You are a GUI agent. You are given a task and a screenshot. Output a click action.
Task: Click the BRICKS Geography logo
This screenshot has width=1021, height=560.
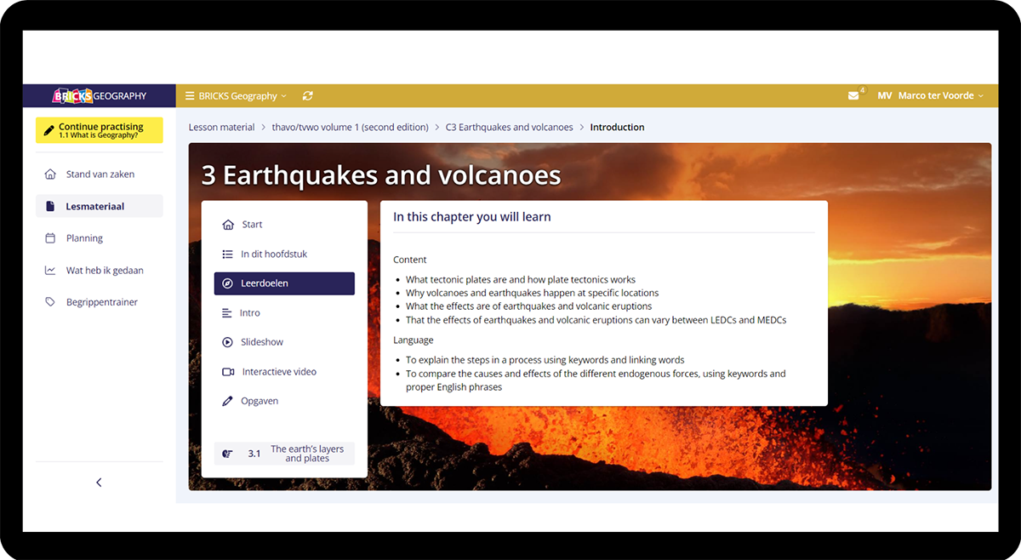(x=100, y=96)
